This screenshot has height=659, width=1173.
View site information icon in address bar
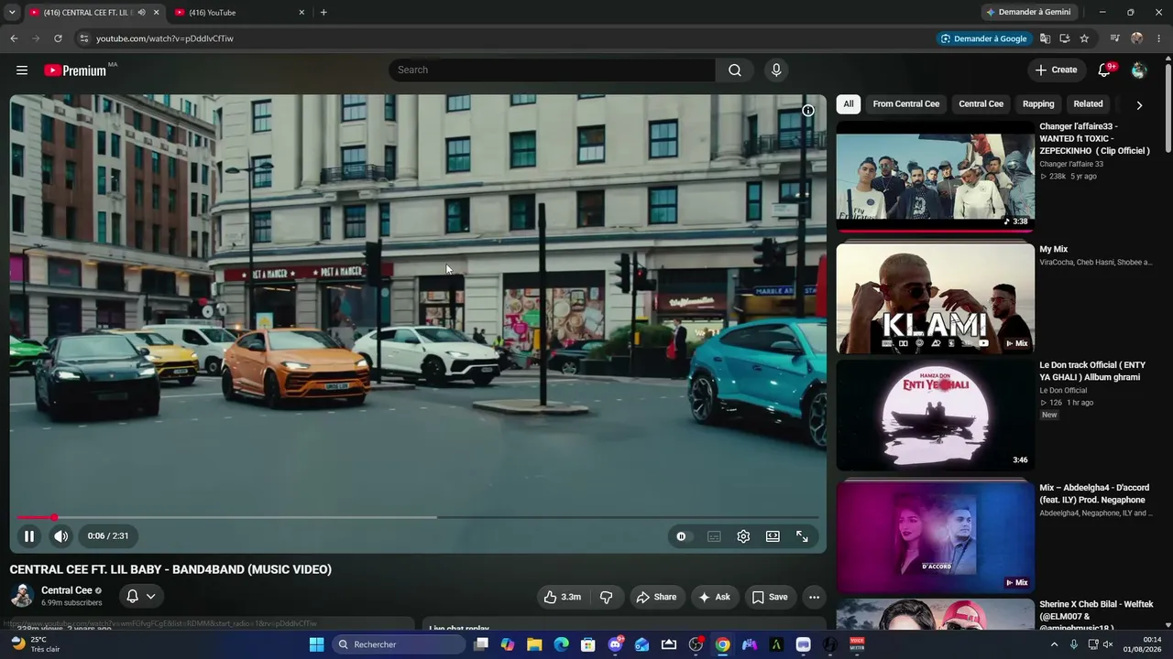coord(83,38)
